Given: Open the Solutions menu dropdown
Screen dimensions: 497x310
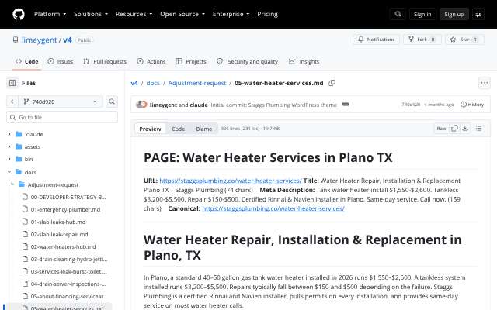Looking at the screenshot, I should pyautogui.click(x=91, y=14).
